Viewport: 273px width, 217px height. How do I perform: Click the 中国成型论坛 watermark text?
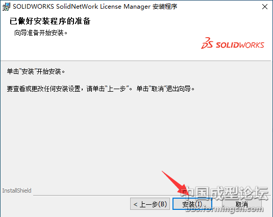(225, 194)
